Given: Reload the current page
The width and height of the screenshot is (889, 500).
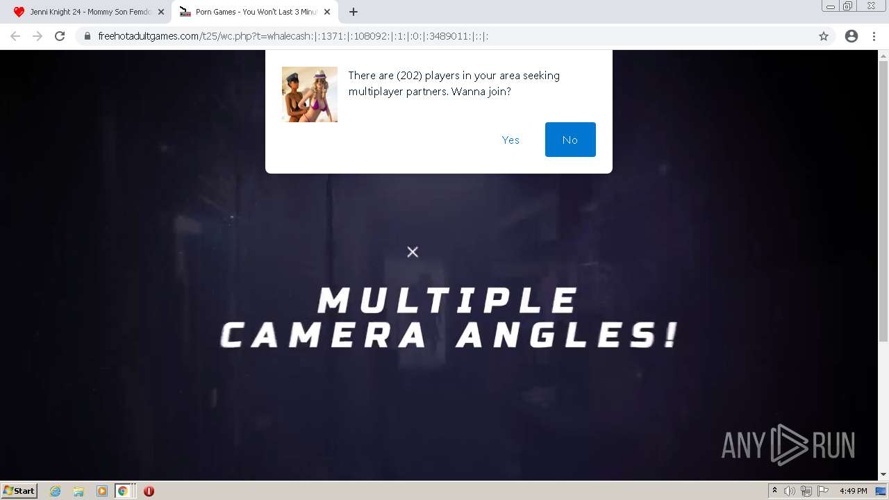Looking at the screenshot, I should [60, 36].
